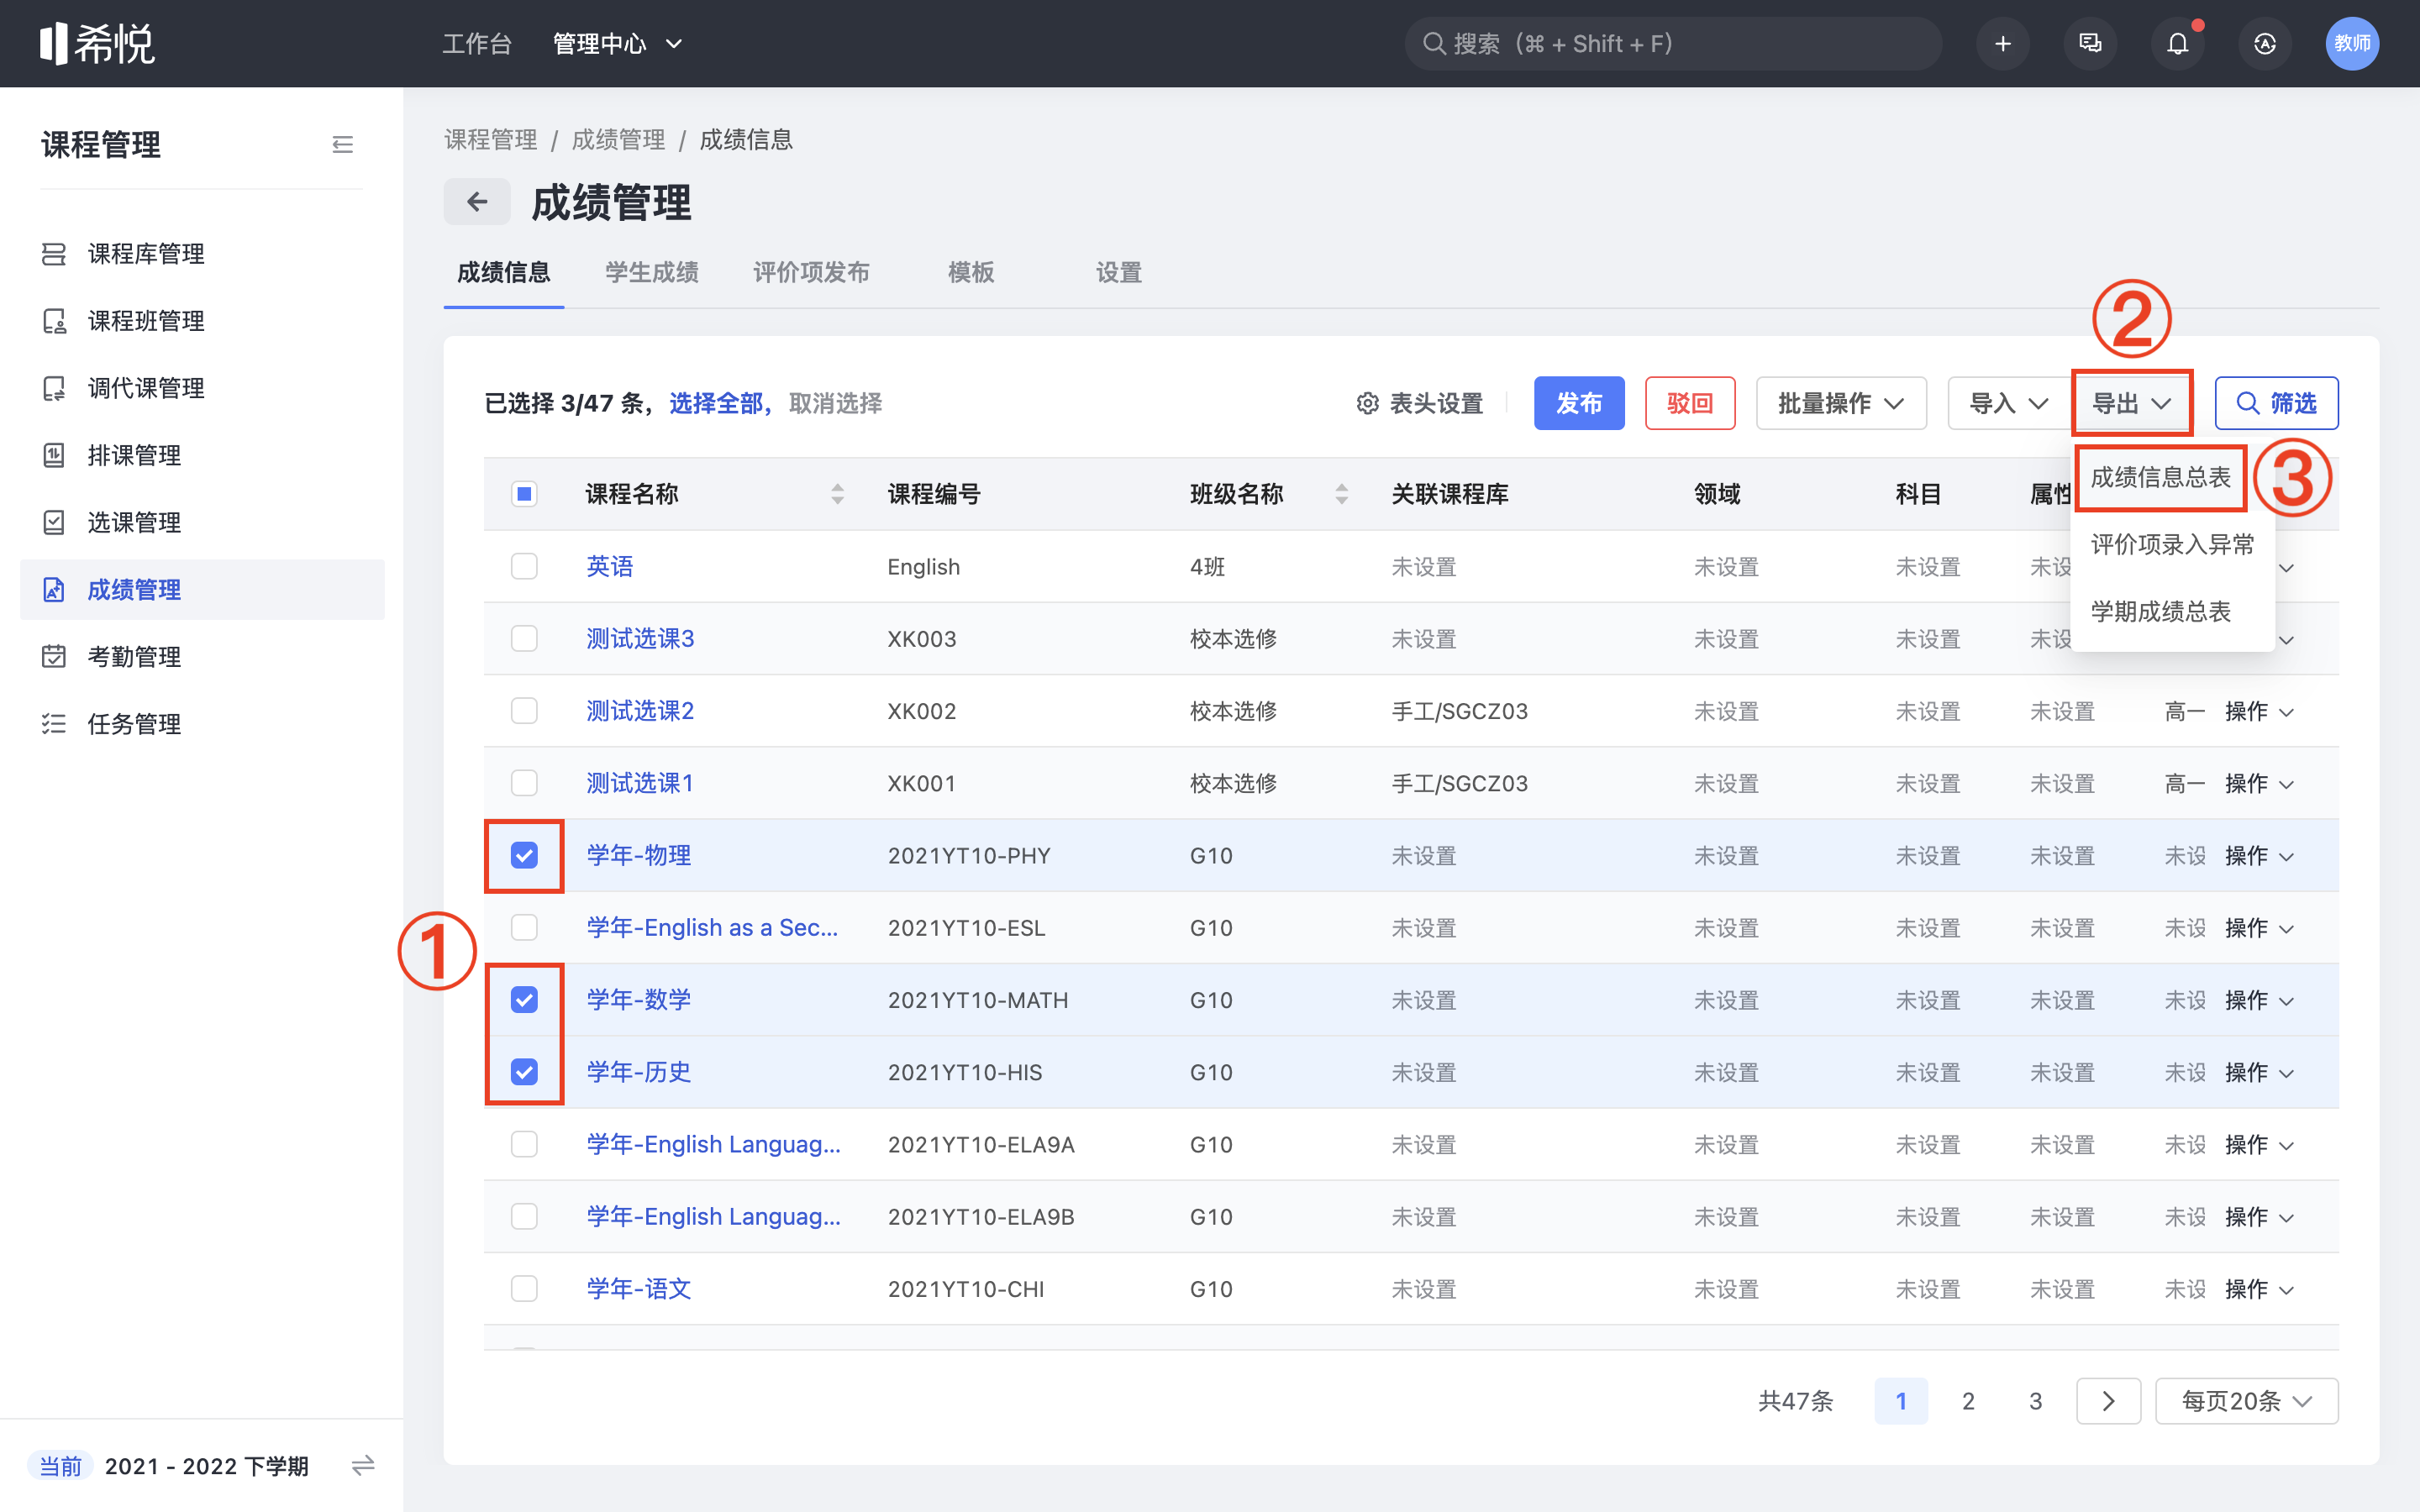The image size is (2420, 1512).
Task: Switch to 成绩信息 tab
Action: point(503,272)
